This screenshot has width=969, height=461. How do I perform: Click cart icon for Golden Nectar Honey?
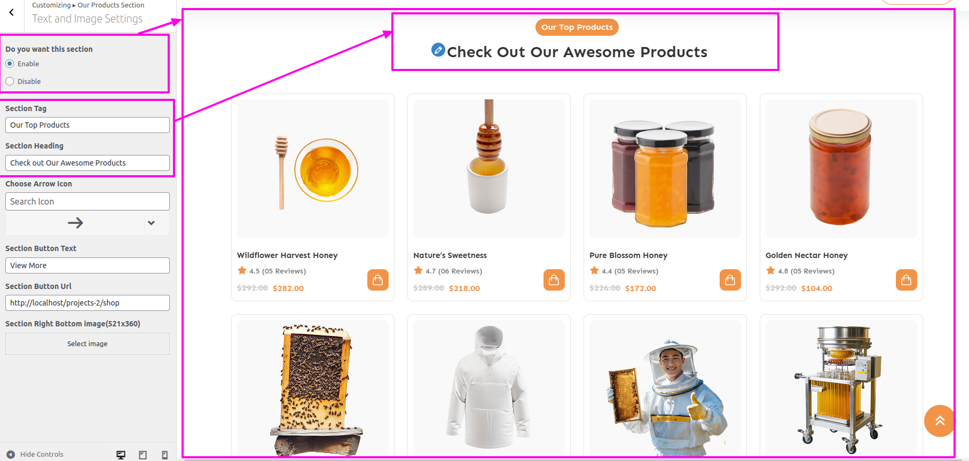[906, 280]
